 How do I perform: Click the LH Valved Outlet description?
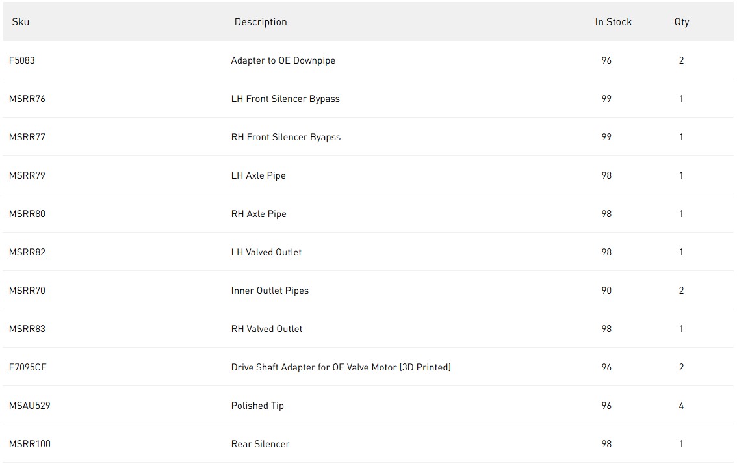(266, 252)
